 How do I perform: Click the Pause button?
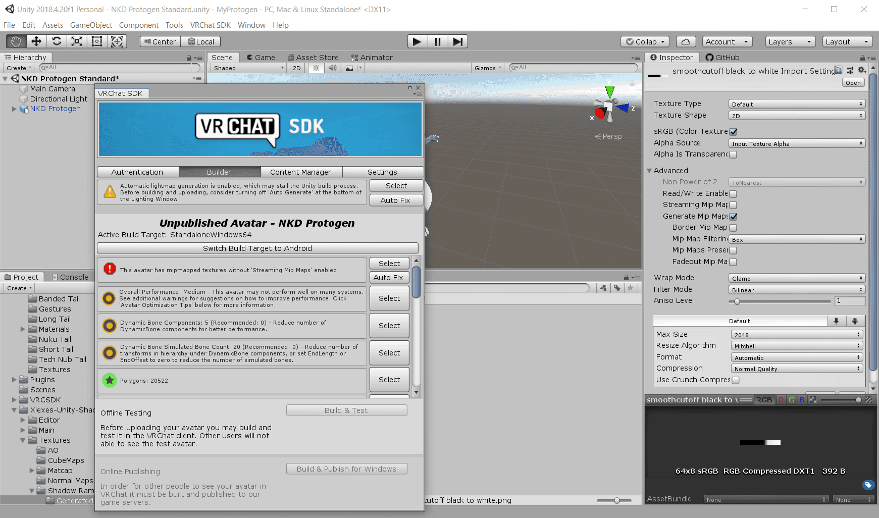click(x=437, y=41)
